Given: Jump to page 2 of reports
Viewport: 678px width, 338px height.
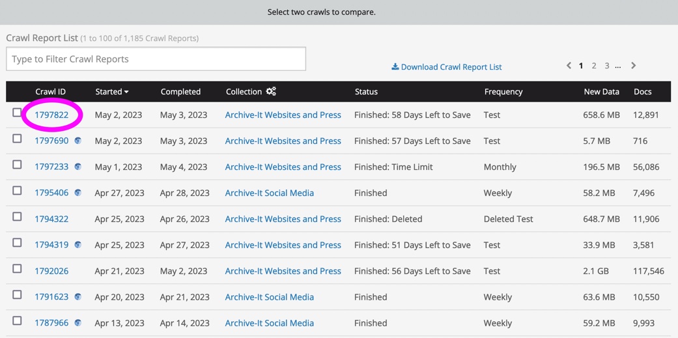Looking at the screenshot, I should (594, 66).
